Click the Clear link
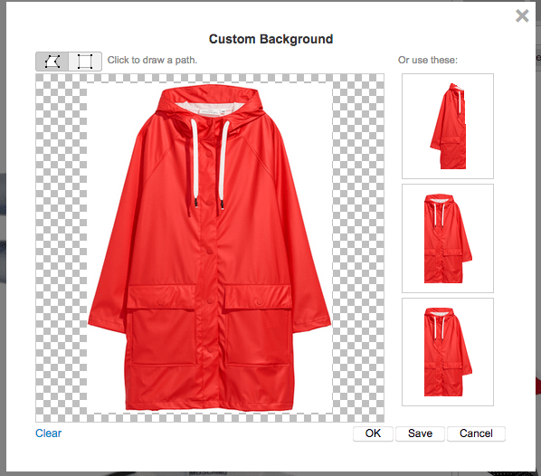 (x=48, y=433)
